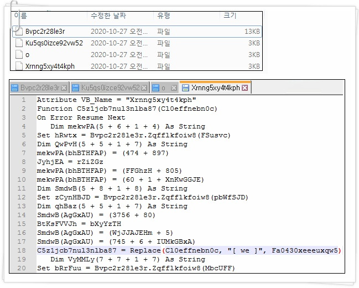The image size is (359, 288).
Task: Click 'Function C5z1jcb7nul3nlba87' code line
Action: (127, 109)
